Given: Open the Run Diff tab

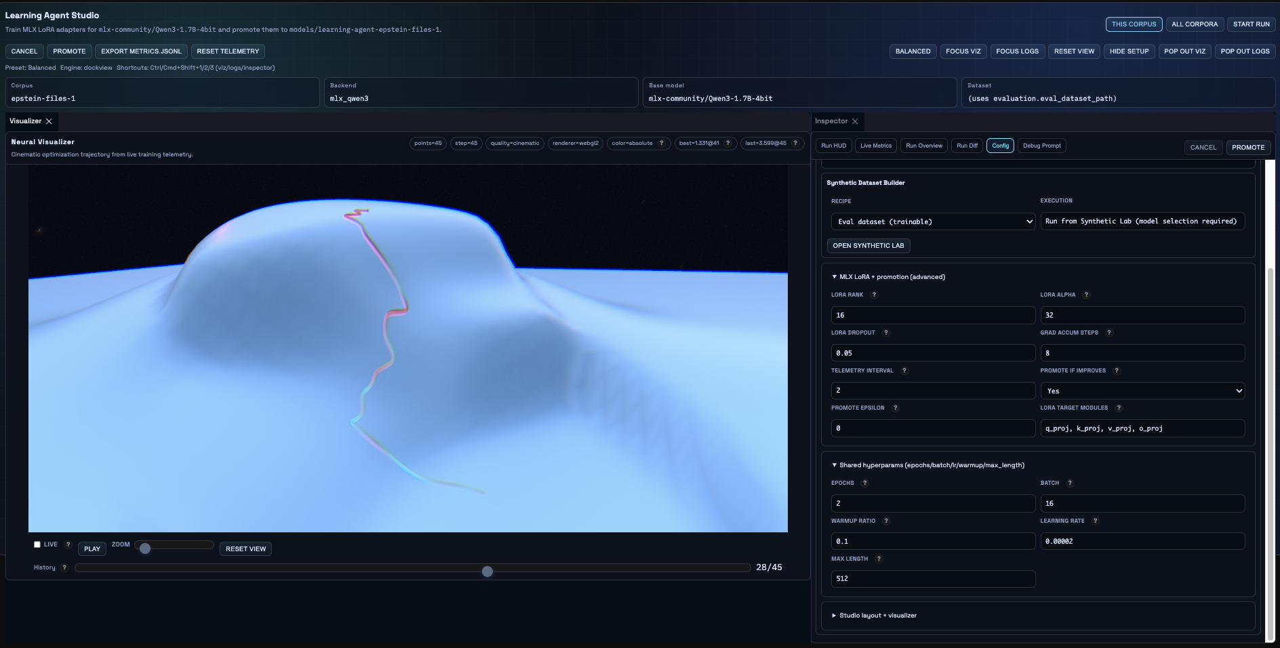Looking at the screenshot, I should 967,146.
